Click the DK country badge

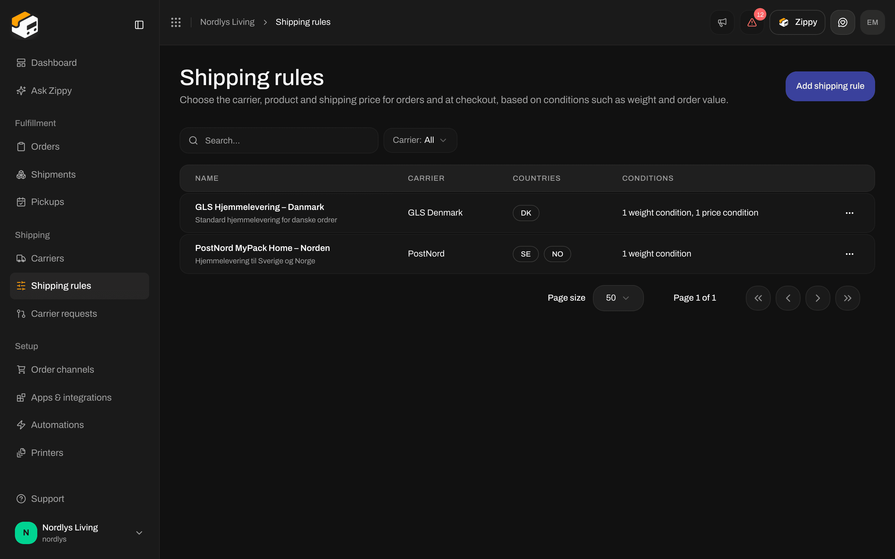click(526, 213)
